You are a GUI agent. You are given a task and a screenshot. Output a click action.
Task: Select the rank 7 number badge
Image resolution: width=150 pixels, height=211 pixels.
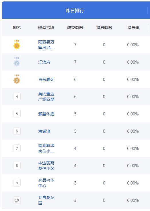(17, 148)
